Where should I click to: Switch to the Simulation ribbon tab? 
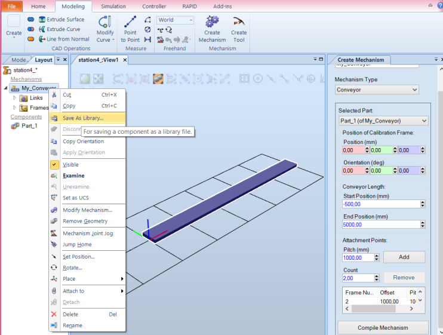click(x=113, y=6)
